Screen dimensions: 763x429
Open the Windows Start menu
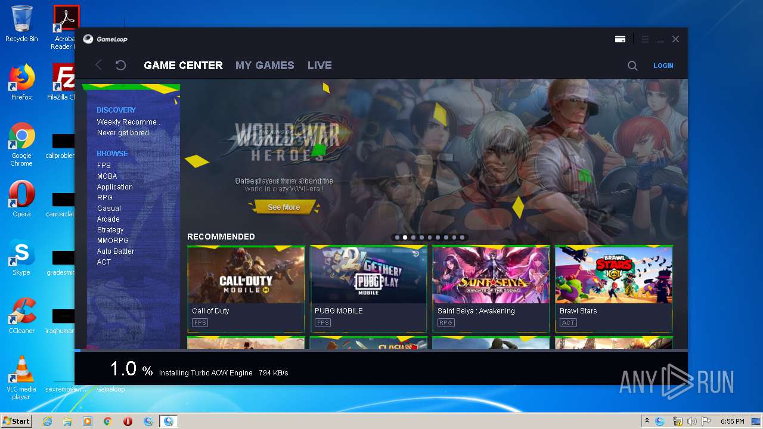[x=17, y=421]
